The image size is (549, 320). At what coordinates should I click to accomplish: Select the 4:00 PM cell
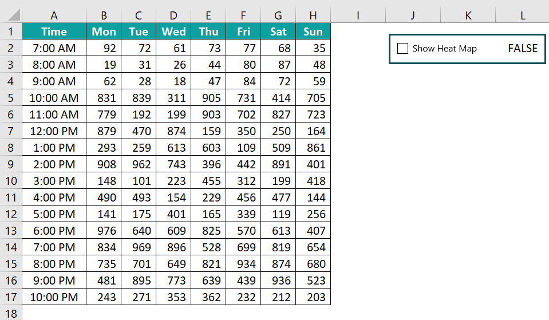coord(54,197)
